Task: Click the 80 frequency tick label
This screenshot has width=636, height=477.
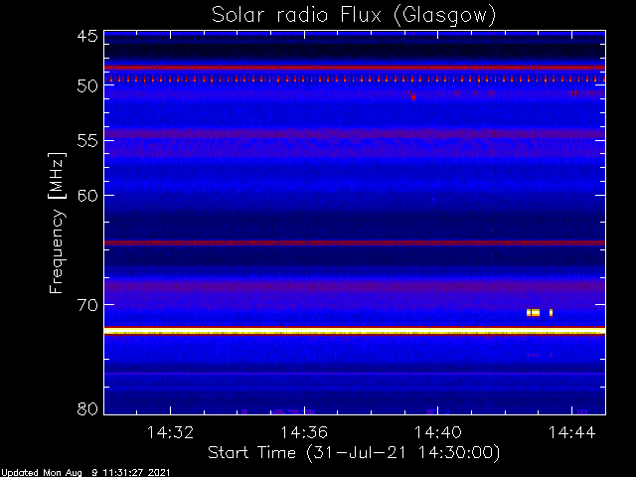Action: pos(87,408)
